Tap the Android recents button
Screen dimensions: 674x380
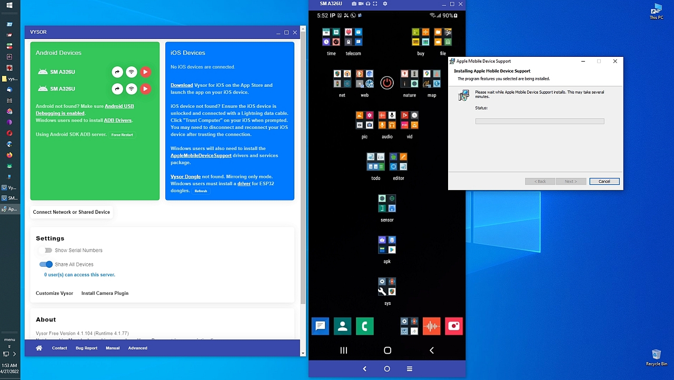tap(343, 351)
